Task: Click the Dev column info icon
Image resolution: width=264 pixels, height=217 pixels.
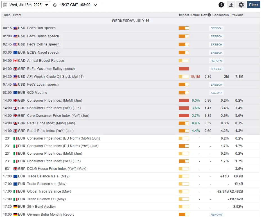Action: tap(209, 15)
